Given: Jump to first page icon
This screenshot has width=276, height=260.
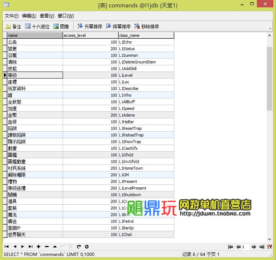Looking at the screenshot, I should (x=230, y=247).
